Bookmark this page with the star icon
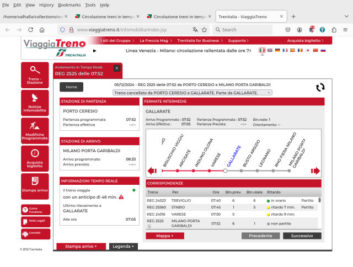This screenshot has height=267, width=353. click(x=204, y=30)
